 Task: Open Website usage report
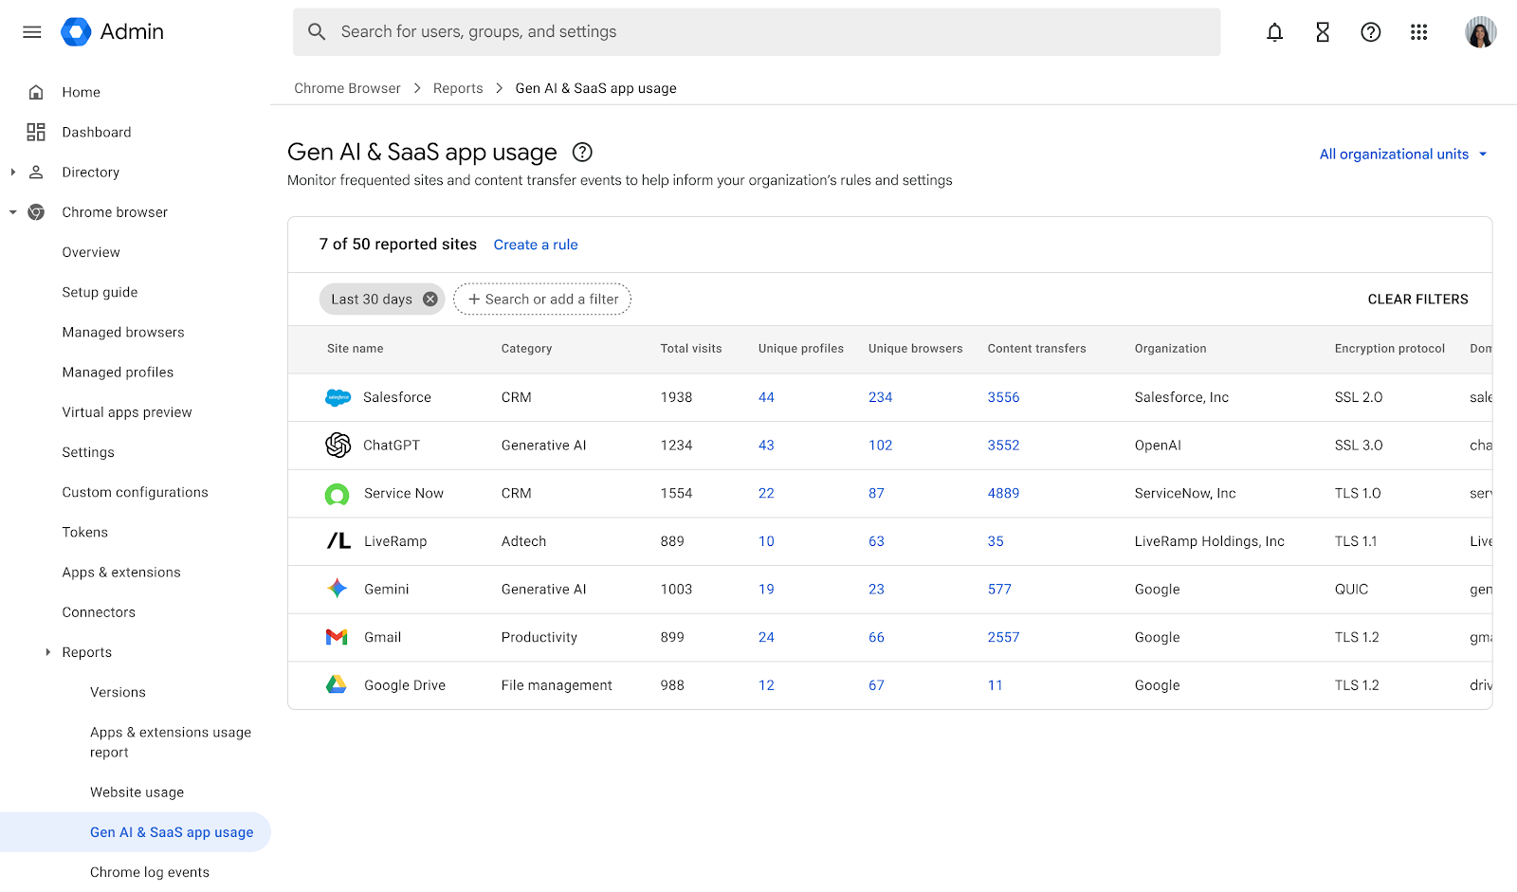(x=137, y=792)
